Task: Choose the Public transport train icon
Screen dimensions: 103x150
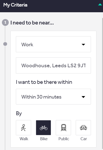Action: pyautogui.click(x=63, y=128)
